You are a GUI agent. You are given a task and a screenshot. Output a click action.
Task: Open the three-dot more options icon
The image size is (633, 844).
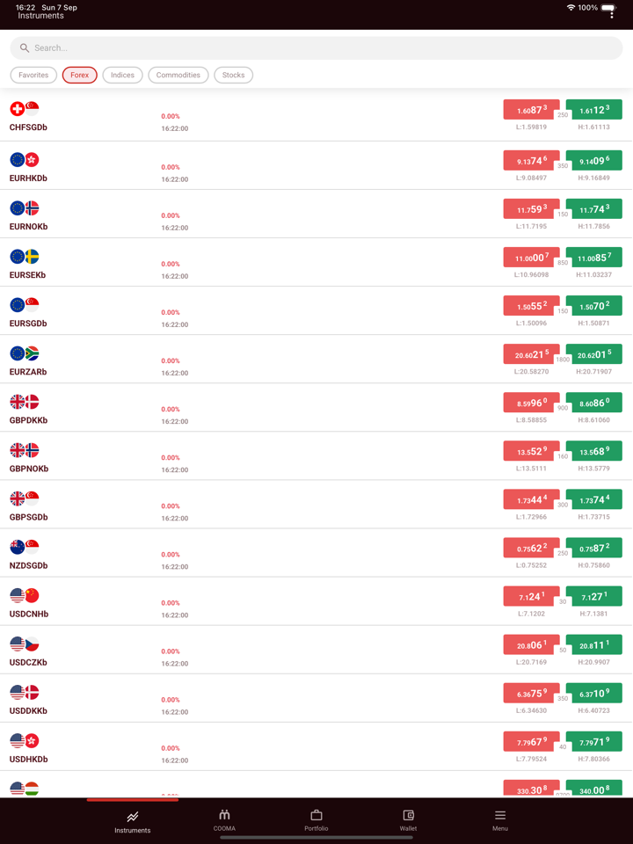(612, 15)
